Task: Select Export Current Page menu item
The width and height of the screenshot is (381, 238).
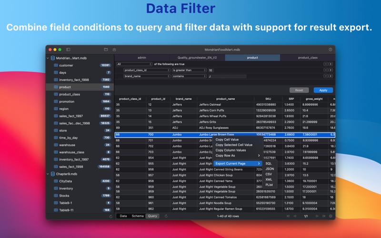Action: click(x=238, y=163)
